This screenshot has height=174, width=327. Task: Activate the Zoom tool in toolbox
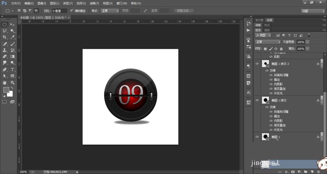(x=12, y=83)
